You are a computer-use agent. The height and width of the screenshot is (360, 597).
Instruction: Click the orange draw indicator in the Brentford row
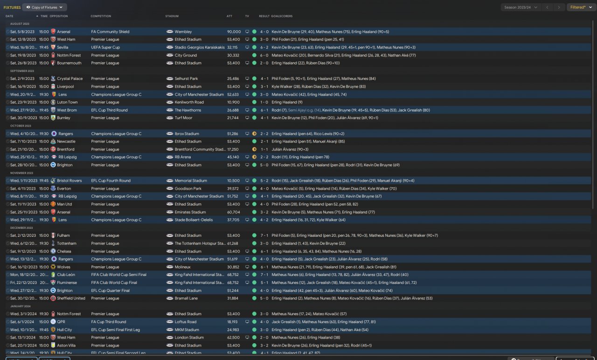254,149
